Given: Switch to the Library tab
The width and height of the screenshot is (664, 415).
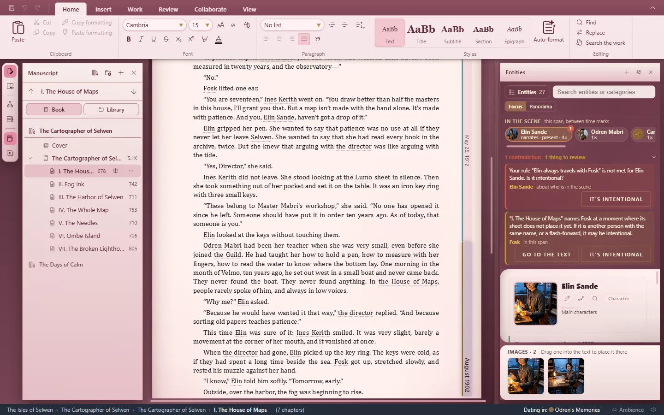Looking at the screenshot, I should pyautogui.click(x=111, y=109).
